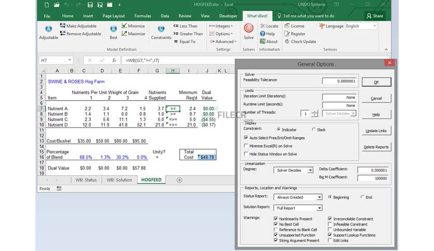Select the Maximize objective tool

point(133,34)
